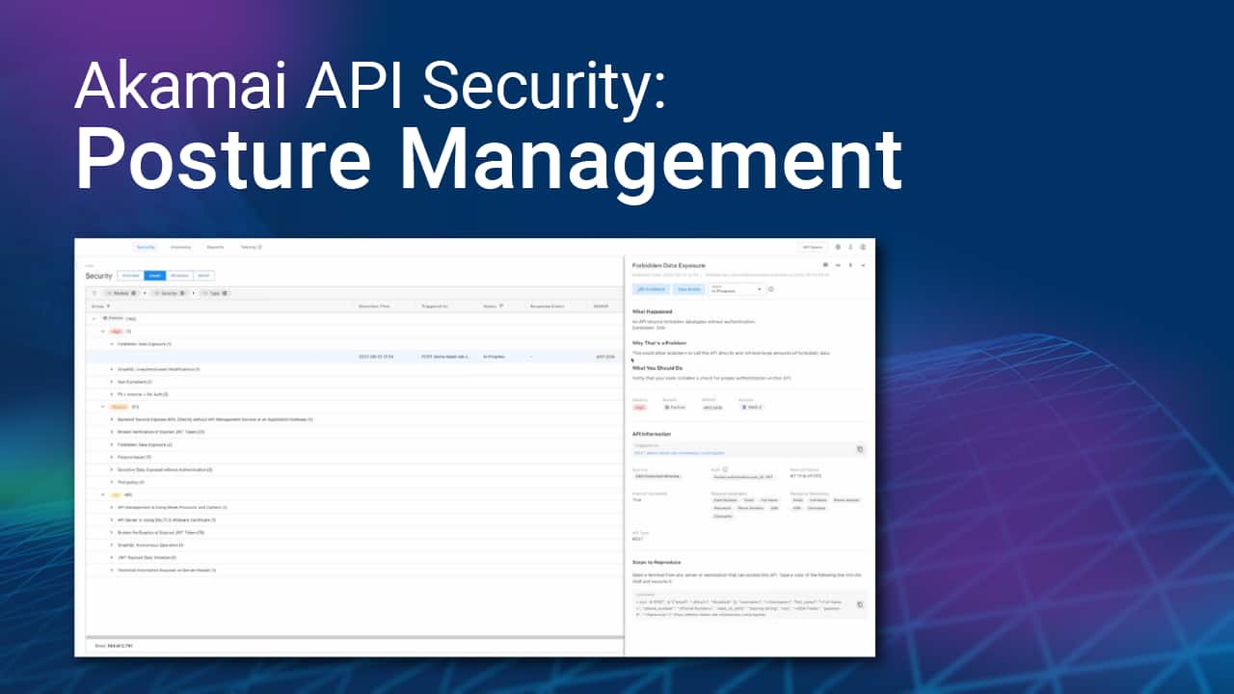Click the comment icon in details panel header

[825, 265]
